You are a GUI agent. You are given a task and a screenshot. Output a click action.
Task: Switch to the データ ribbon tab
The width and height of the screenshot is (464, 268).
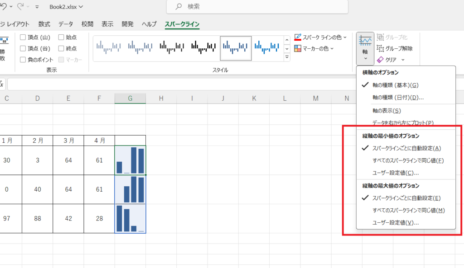click(x=65, y=24)
